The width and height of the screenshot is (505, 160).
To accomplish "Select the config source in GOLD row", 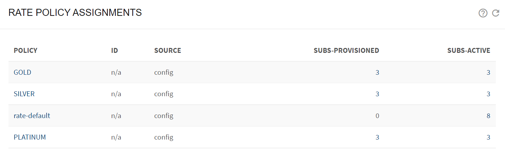I will pos(164,73).
